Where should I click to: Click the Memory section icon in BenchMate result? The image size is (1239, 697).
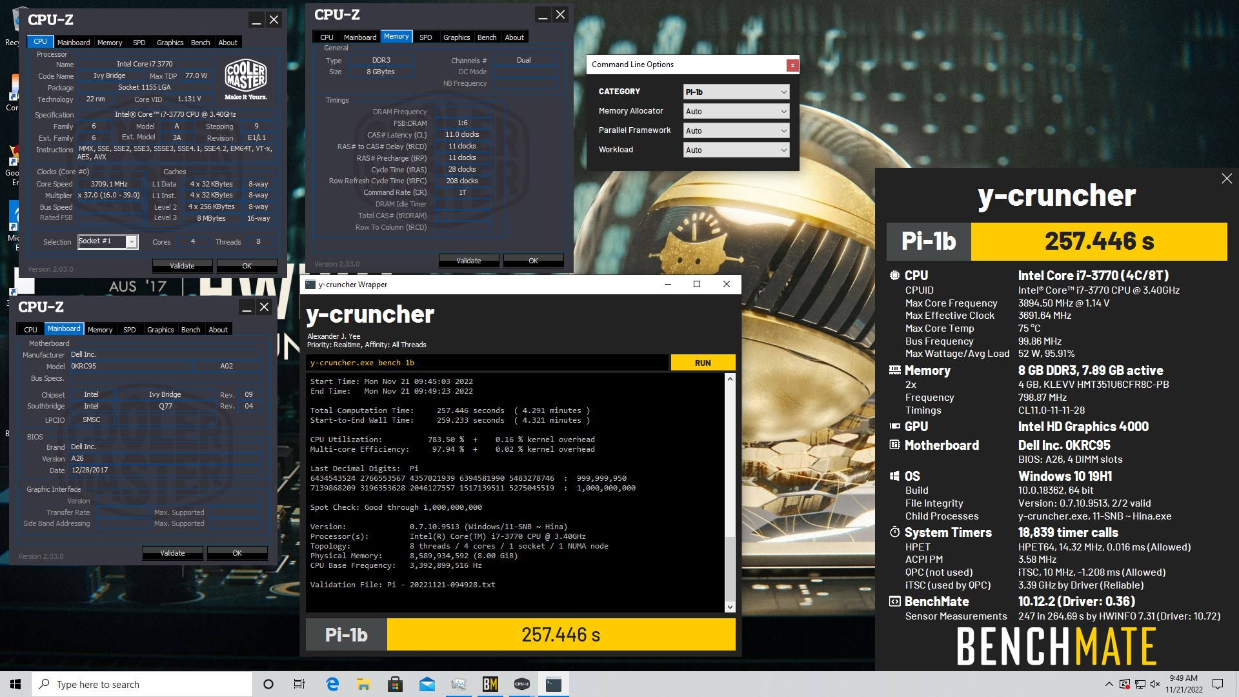pyautogui.click(x=894, y=370)
